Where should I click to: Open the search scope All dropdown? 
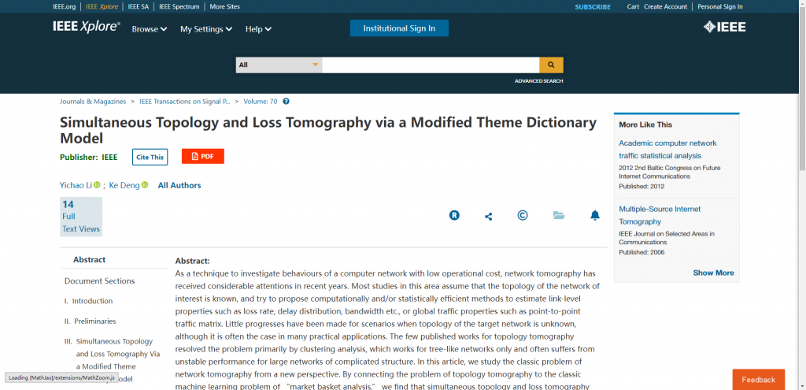[279, 65]
